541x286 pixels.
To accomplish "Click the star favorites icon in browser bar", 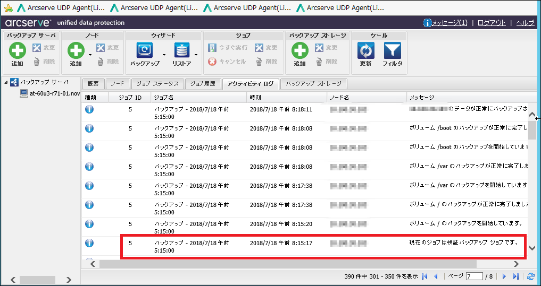I will 9,7.
